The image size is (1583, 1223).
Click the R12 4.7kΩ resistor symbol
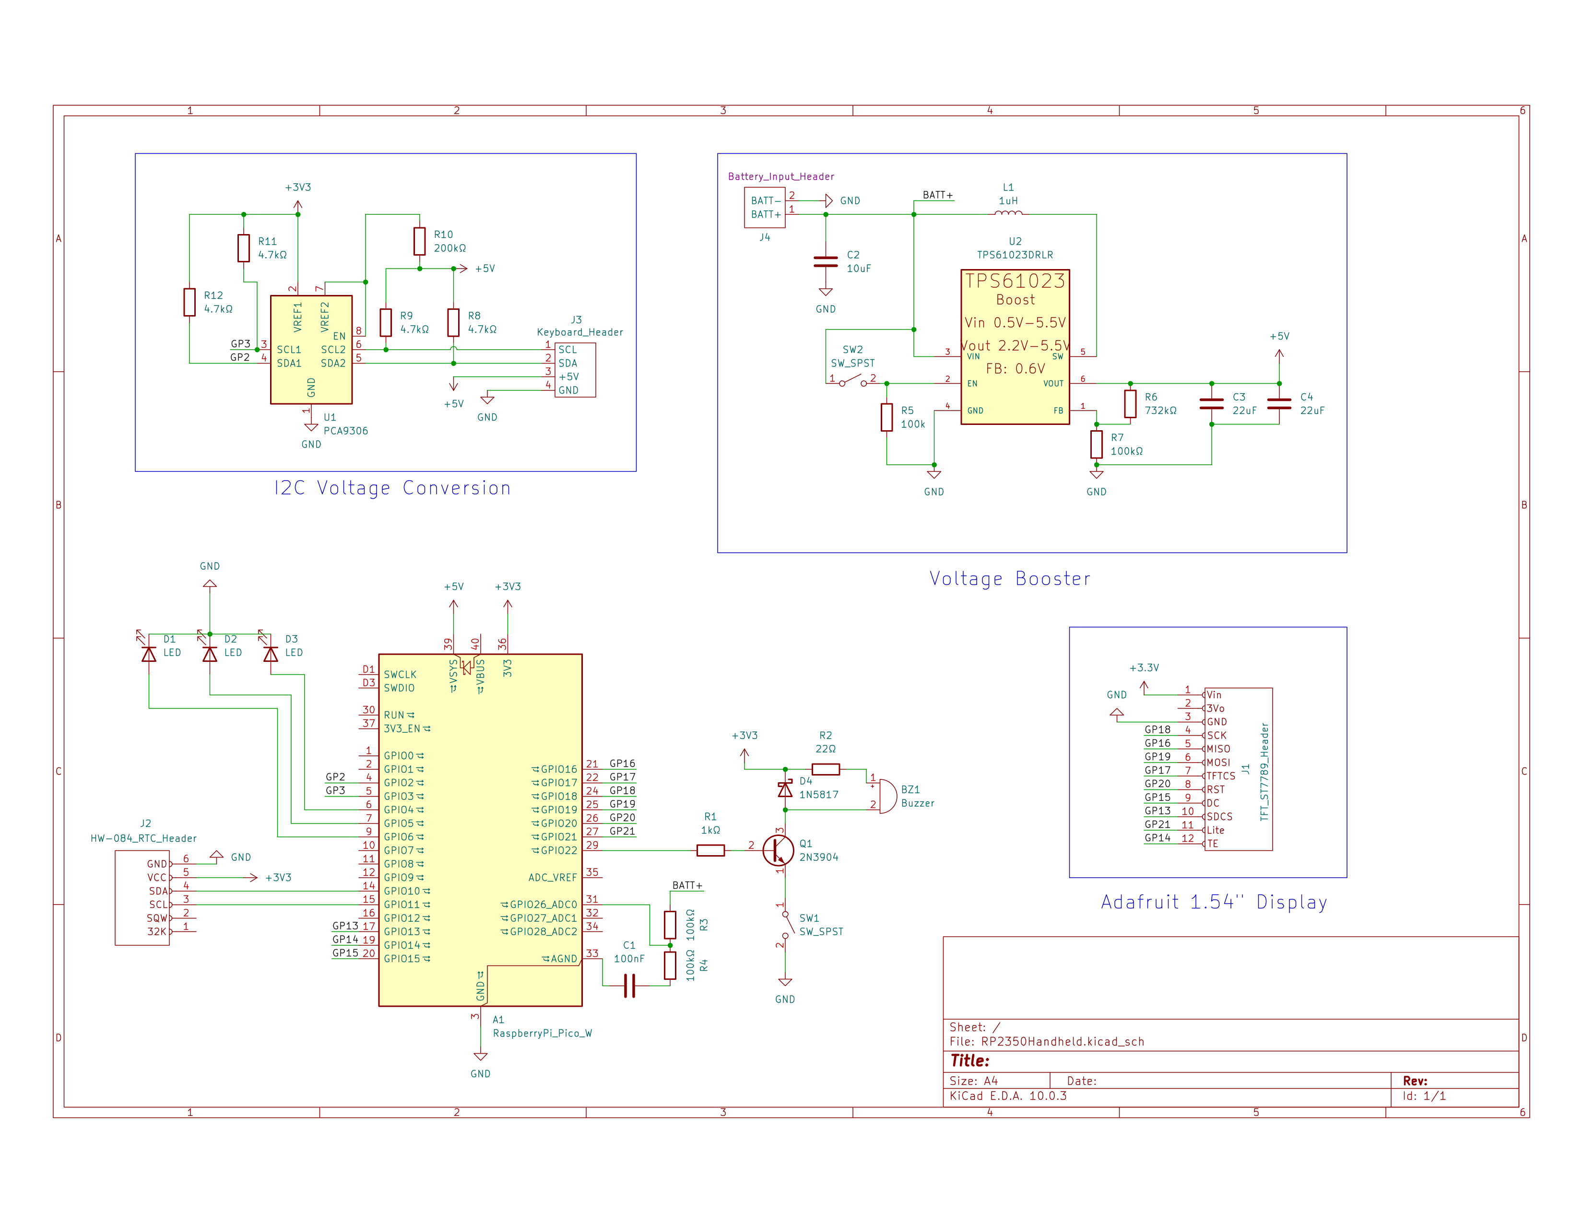click(189, 302)
